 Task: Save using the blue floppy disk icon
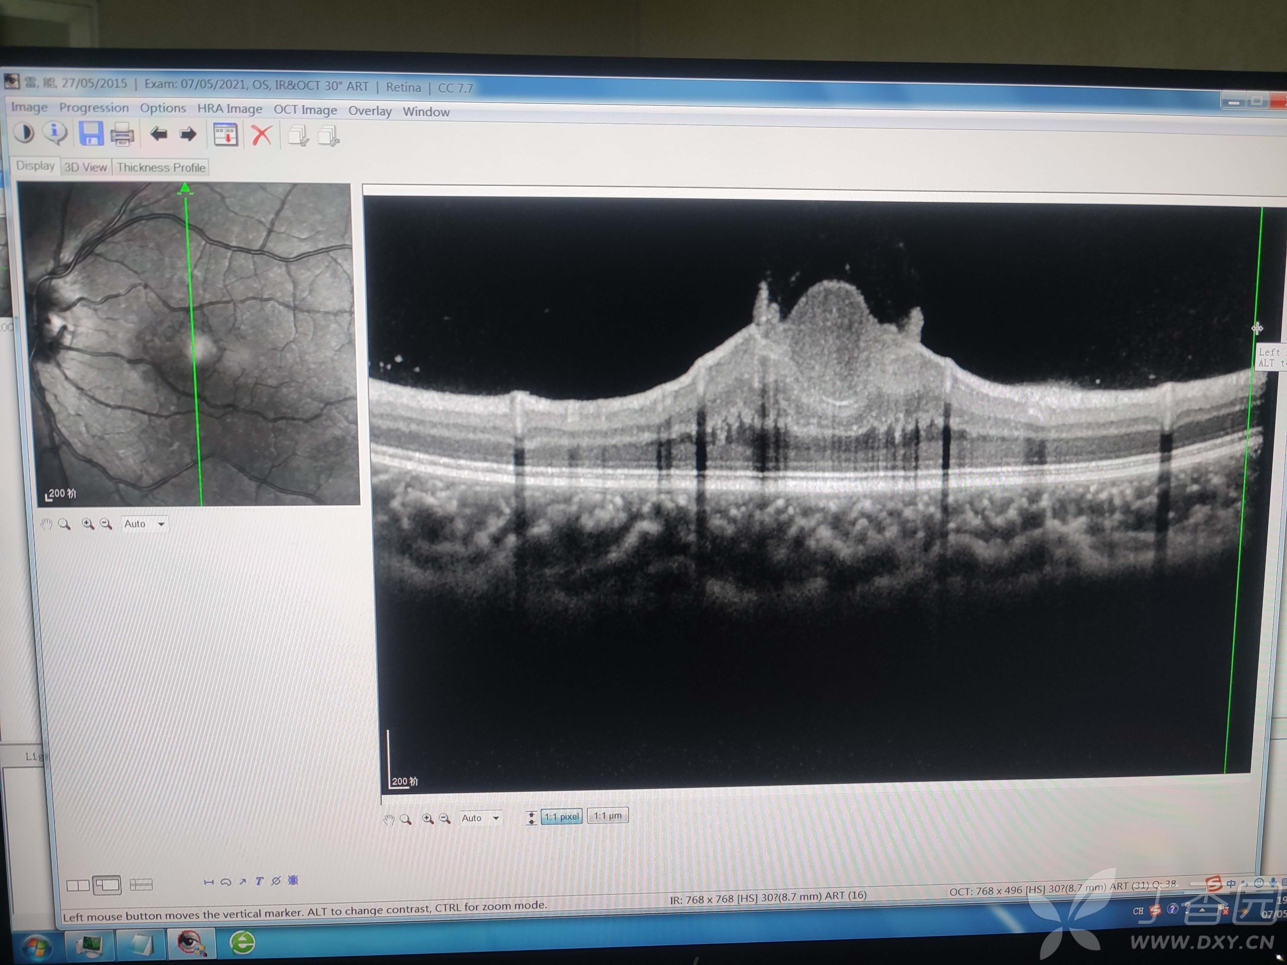91,134
